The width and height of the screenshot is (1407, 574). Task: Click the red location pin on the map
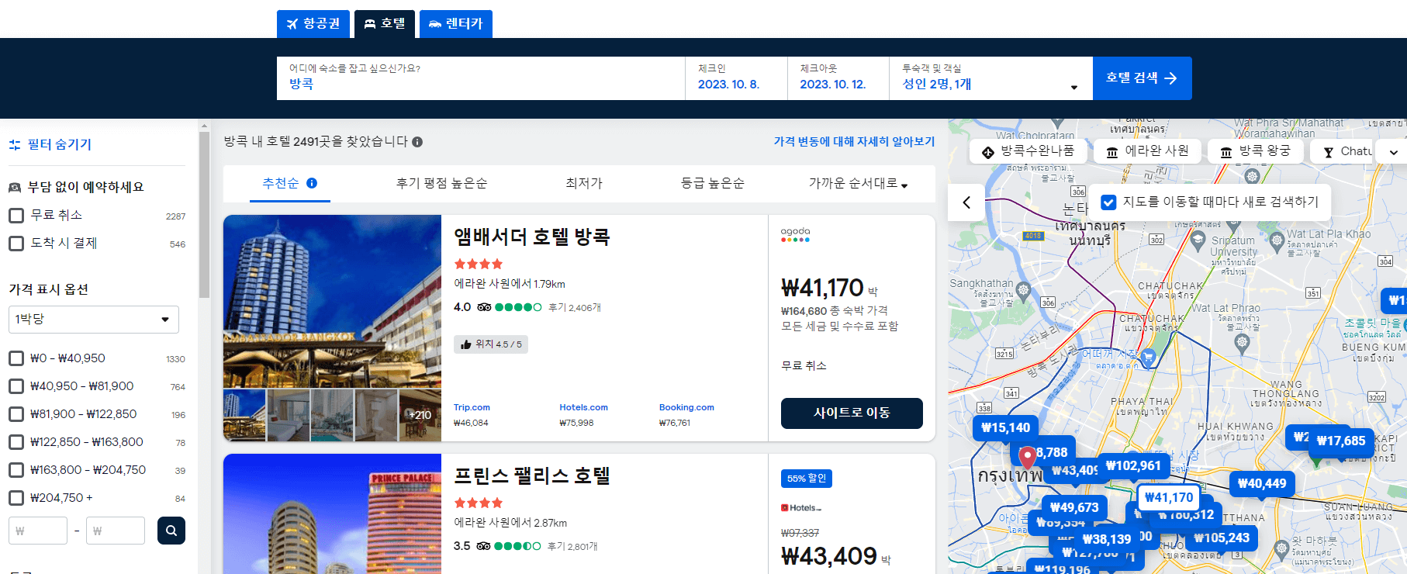[1028, 457]
